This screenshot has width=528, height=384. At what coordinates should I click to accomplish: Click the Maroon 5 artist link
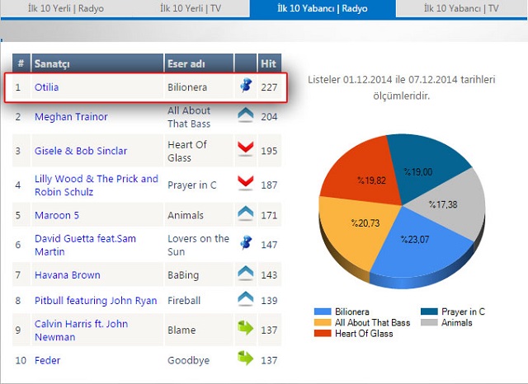pos(57,215)
